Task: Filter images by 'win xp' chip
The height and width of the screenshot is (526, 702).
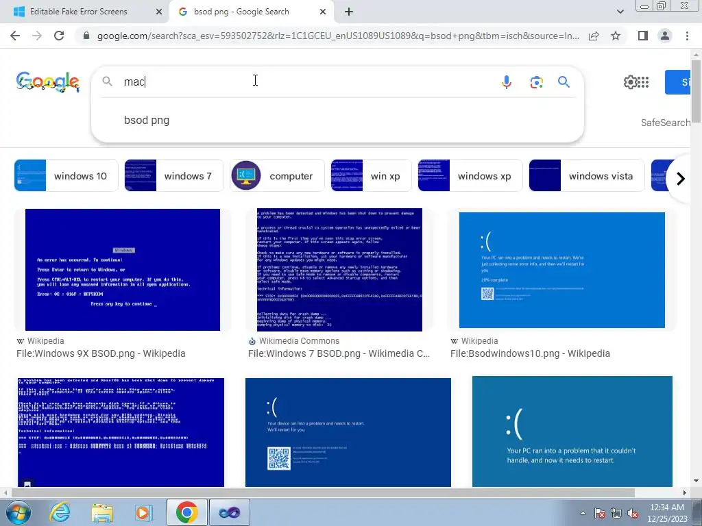Action: tap(371, 176)
